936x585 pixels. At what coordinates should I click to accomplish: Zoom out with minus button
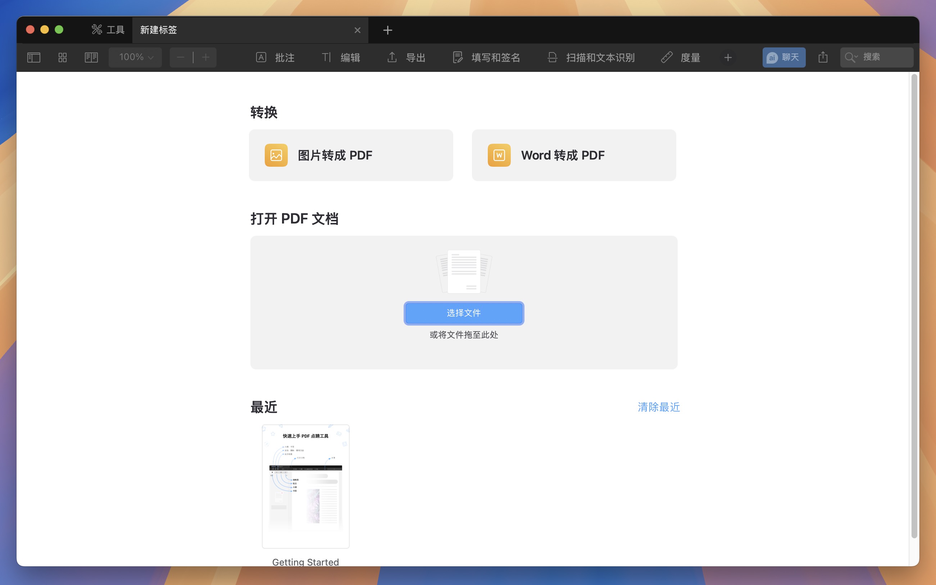(181, 57)
